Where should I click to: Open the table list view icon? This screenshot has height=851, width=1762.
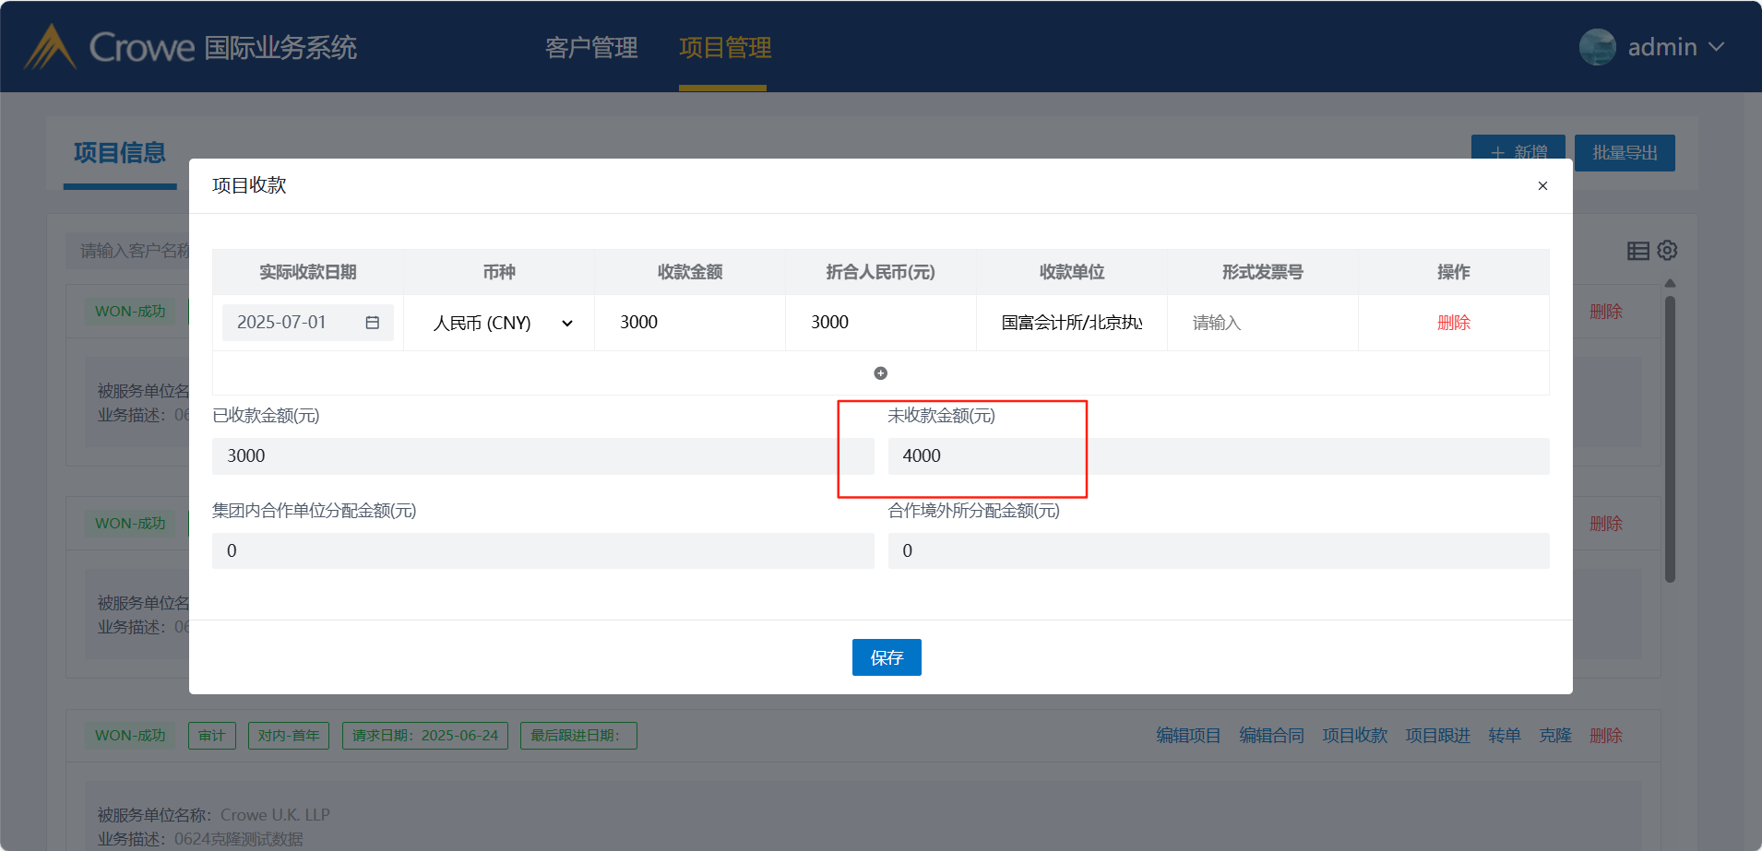1637,251
